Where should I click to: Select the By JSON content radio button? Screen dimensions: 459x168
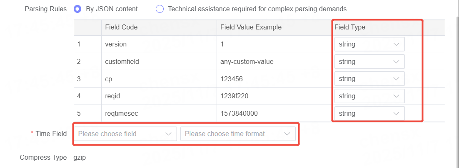tap(77, 9)
